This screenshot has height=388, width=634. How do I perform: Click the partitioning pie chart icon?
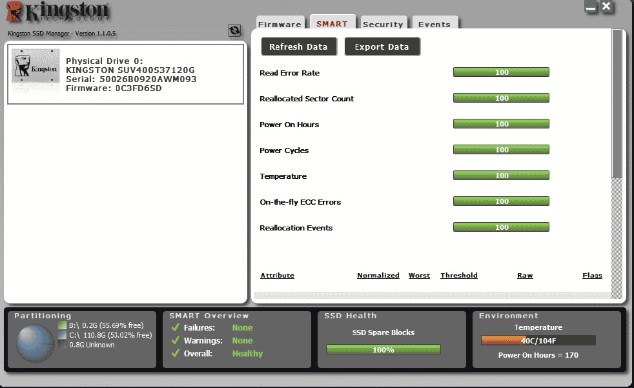click(35, 343)
